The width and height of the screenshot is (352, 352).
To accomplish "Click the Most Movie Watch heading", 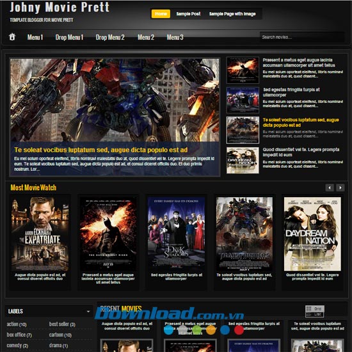I will coord(33,188).
